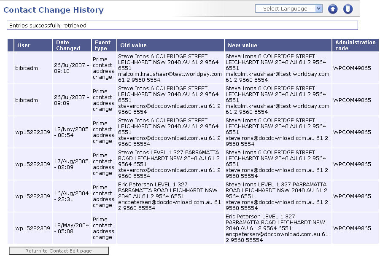Click the date 26/Jul/2007 - 09:10
Screen dimensions: 380x266
(x=72, y=68)
